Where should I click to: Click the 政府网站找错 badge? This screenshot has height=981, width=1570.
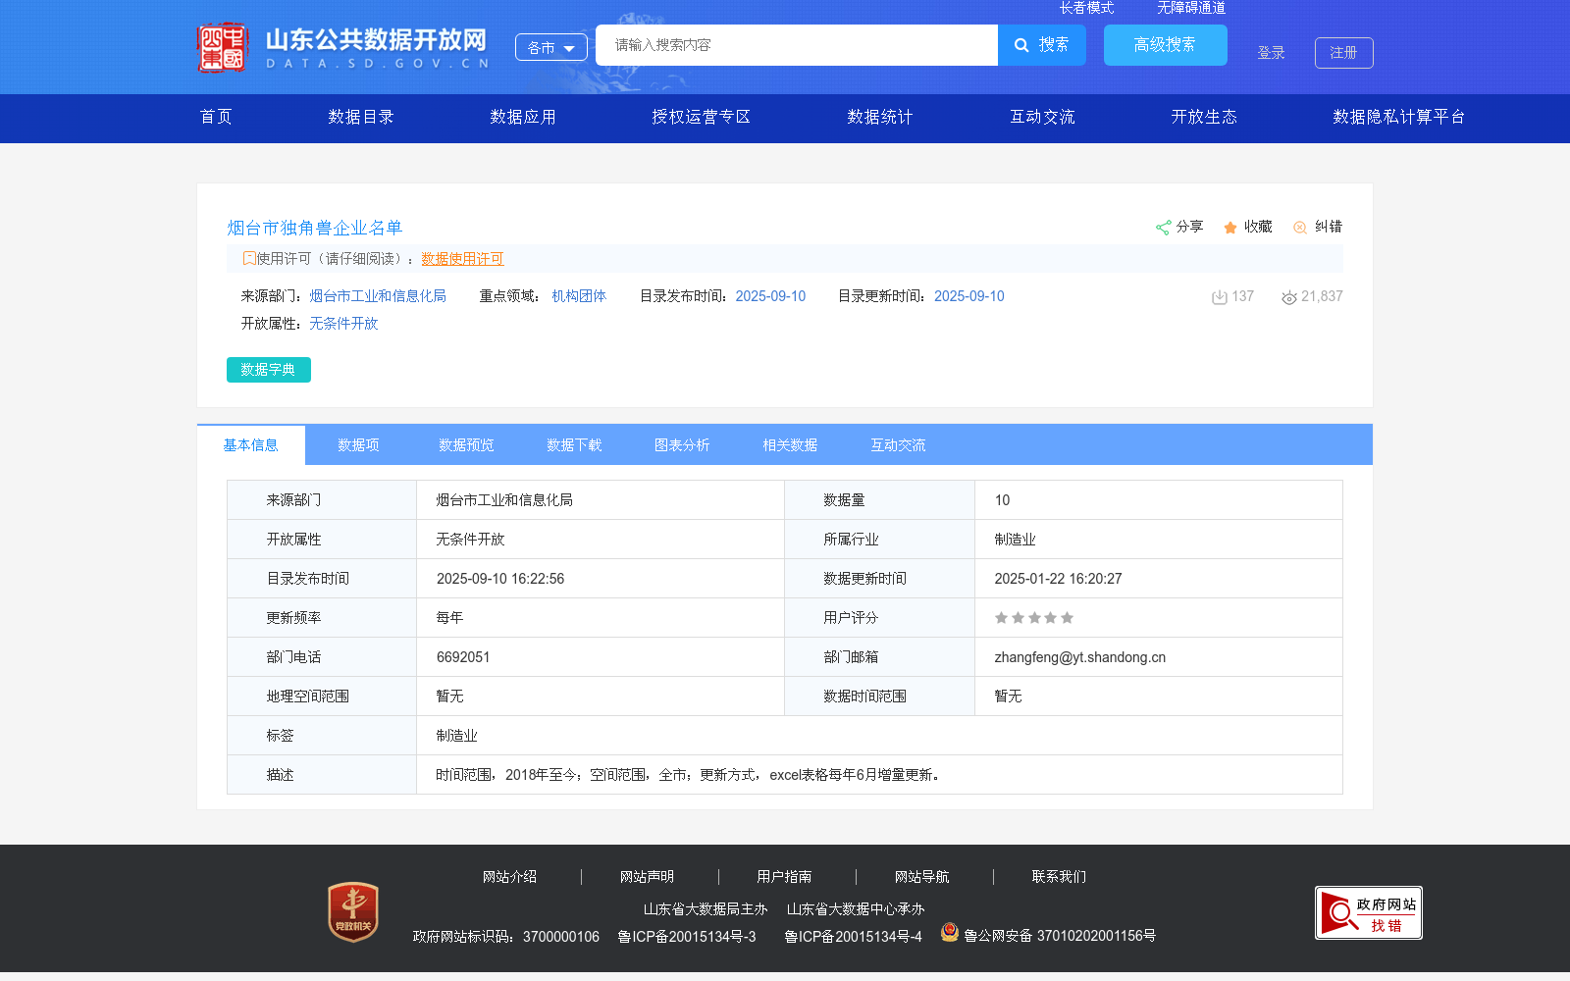(x=1369, y=913)
